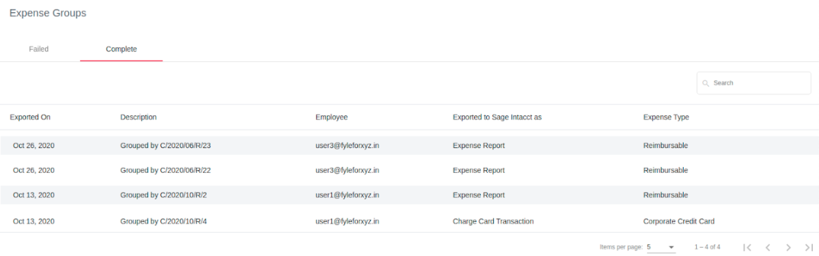Screen dimensions: 819x256
Task: Click Reimbursable in R/2 row
Action: click(x=665, y=195)
